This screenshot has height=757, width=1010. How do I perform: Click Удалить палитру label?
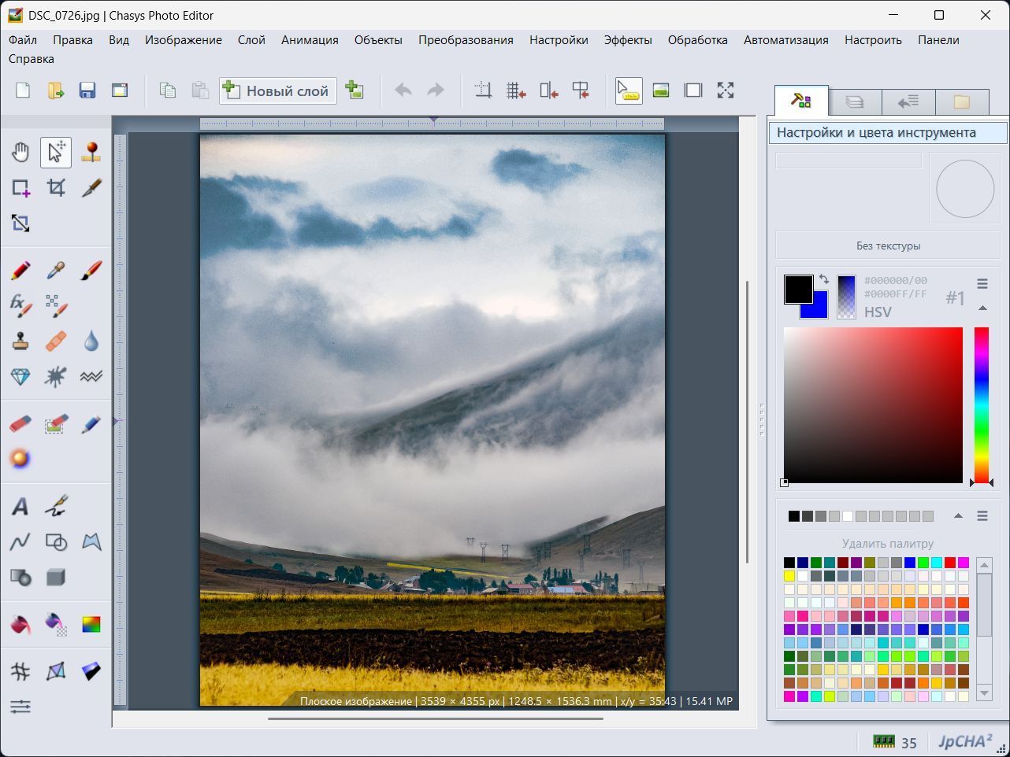[888, 543]
